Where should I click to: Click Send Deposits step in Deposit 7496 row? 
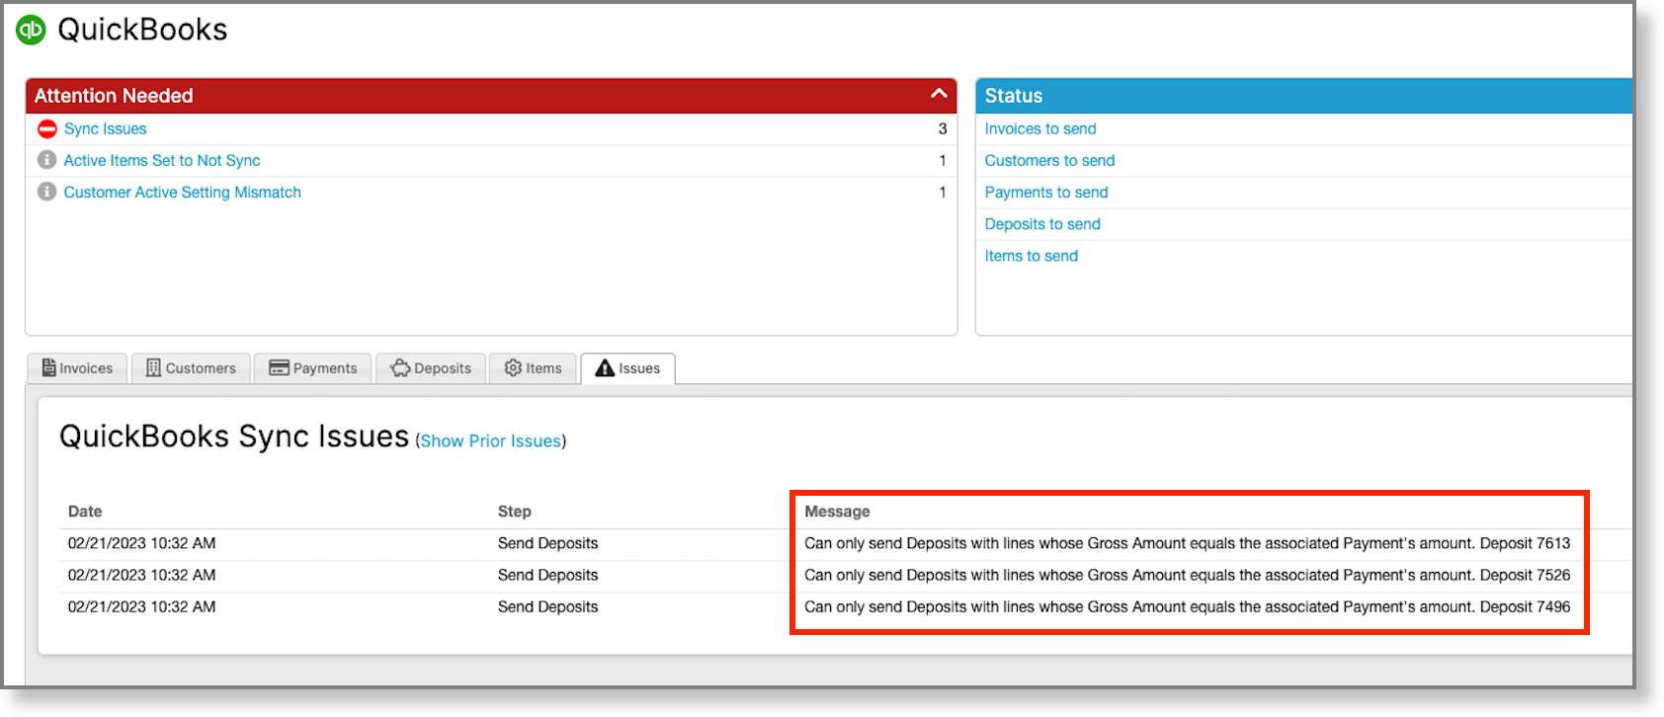point(548,606)
